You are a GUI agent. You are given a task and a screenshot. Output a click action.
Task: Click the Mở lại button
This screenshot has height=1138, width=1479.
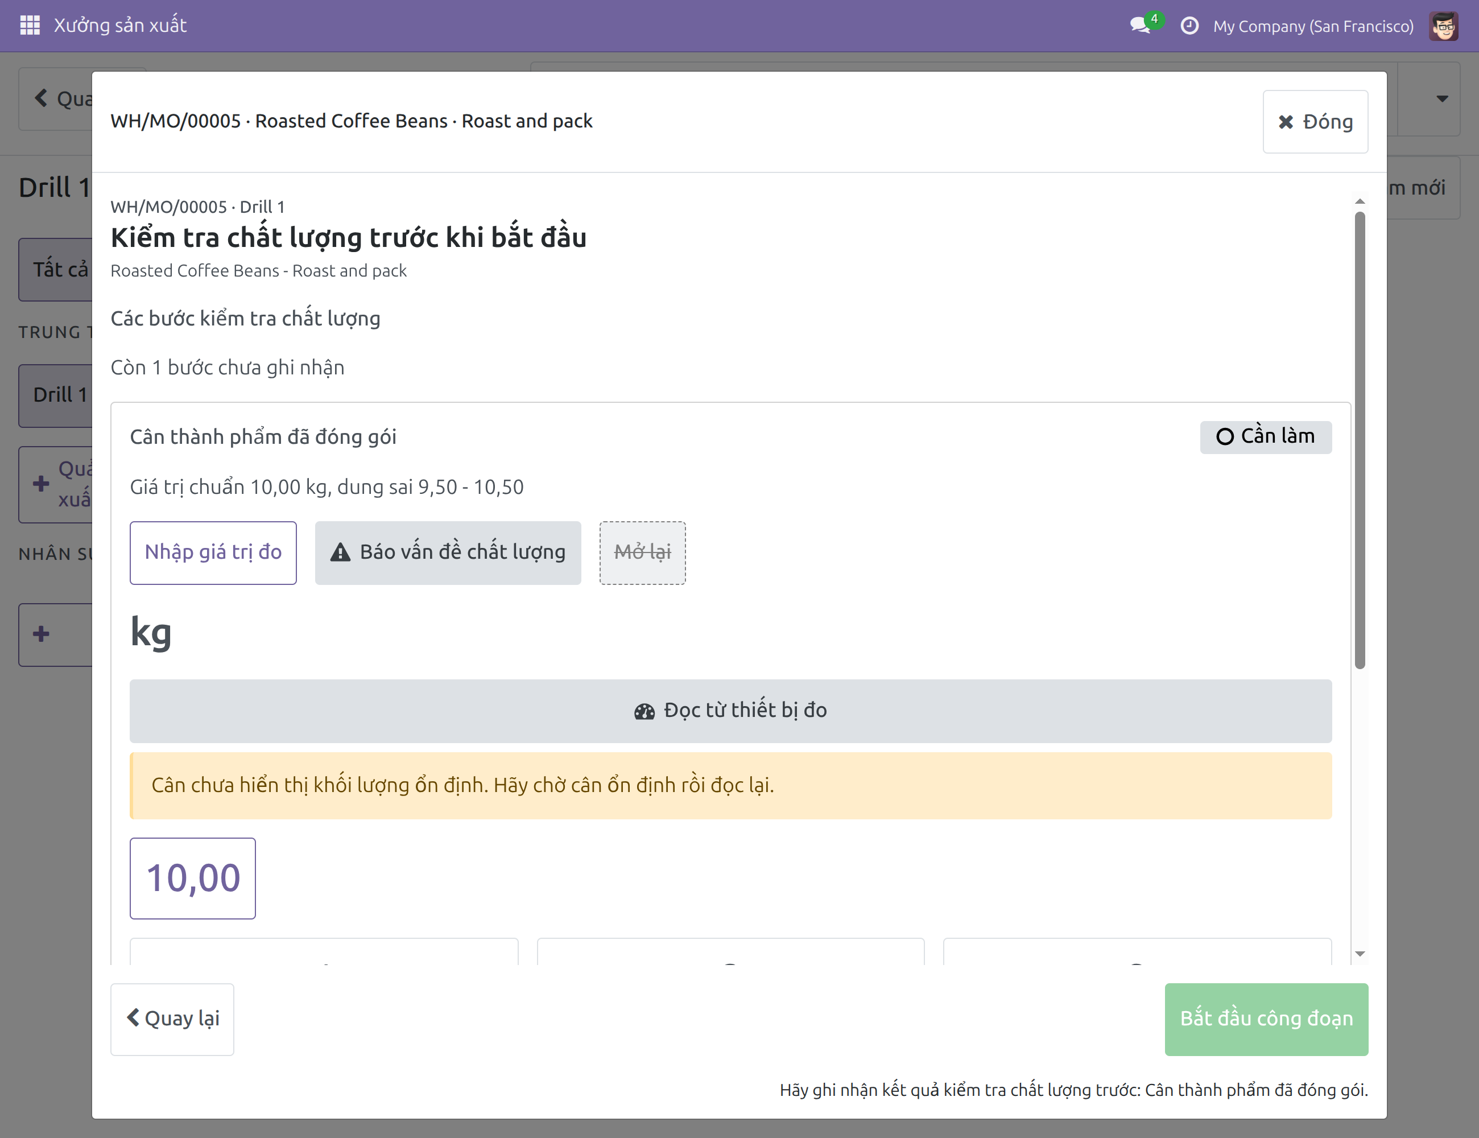643,552
